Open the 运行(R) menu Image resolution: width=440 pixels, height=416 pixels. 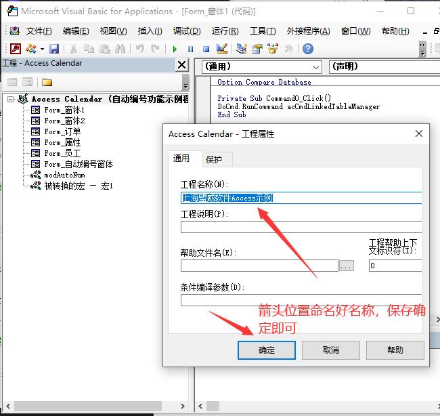tap(225, 31)
